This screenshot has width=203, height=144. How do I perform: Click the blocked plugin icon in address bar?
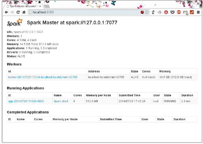click(142, 12)
